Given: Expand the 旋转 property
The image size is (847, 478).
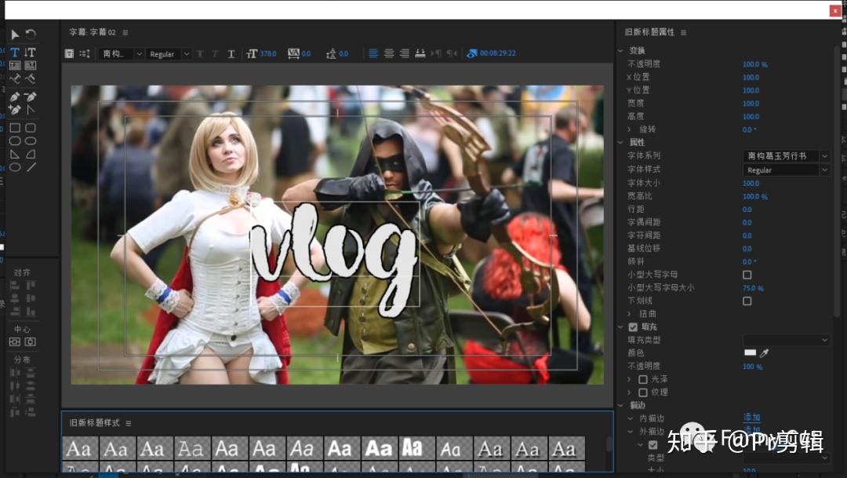Looking at the screenshot, I should pos(629,130).
